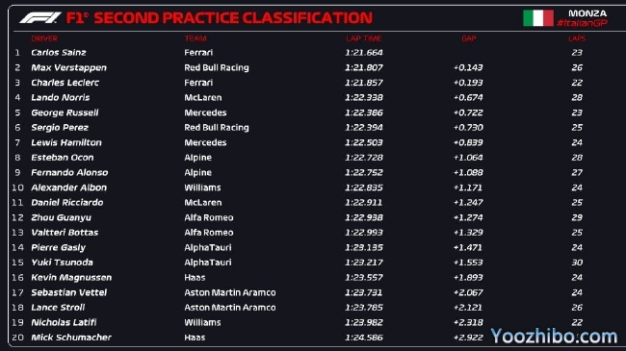Click the Italian flag icon
Viewport: 626px width, 351px height.
[538, 18]
